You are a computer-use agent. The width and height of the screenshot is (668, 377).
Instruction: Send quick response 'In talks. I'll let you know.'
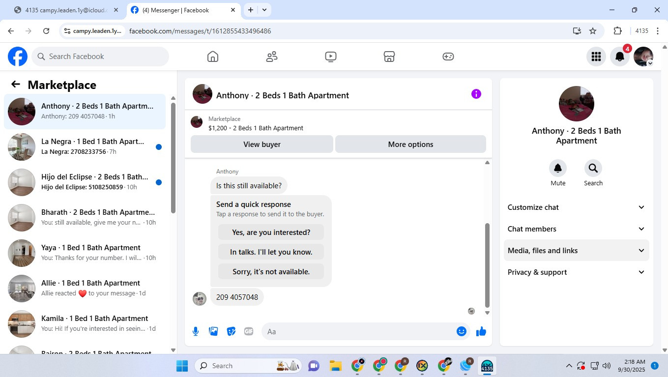[x=271, y=252]
